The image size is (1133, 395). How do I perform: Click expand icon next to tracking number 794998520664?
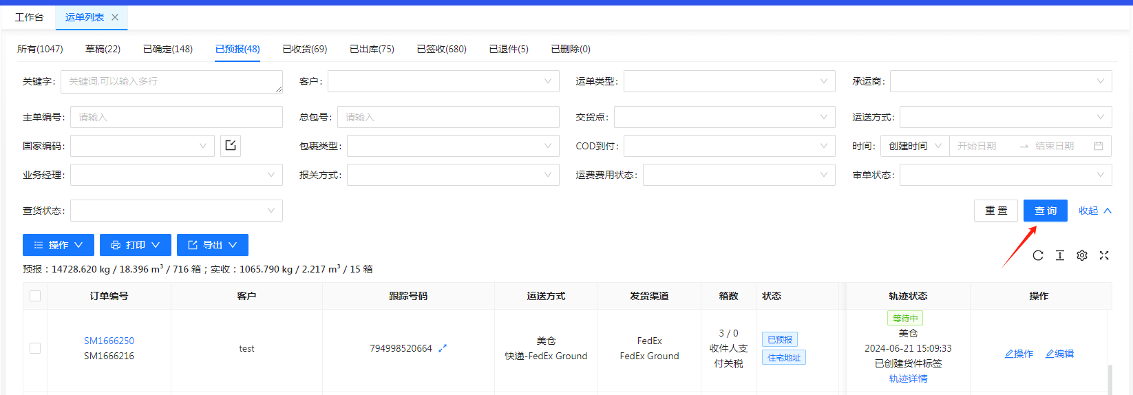coord(443,348)
